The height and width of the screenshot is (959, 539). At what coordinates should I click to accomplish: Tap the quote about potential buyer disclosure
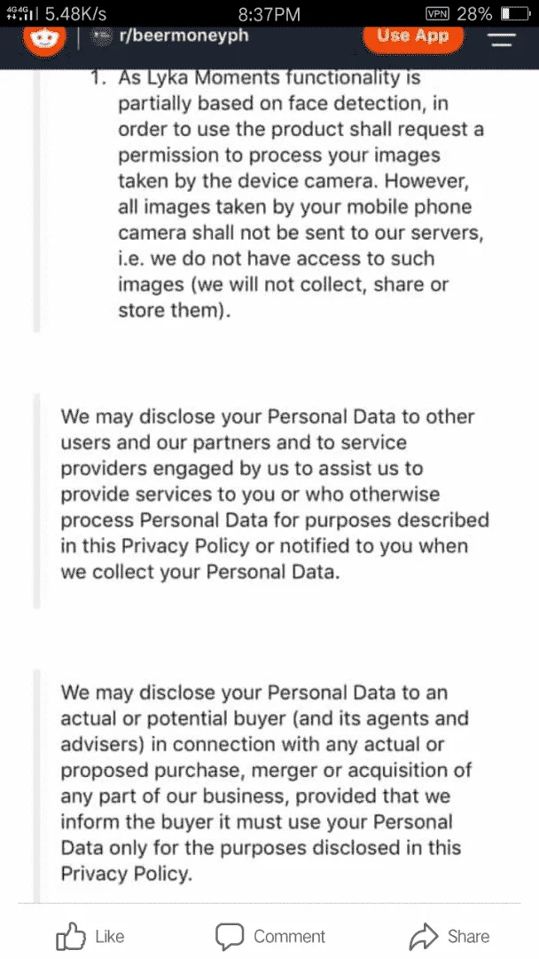tap(266, 783)
